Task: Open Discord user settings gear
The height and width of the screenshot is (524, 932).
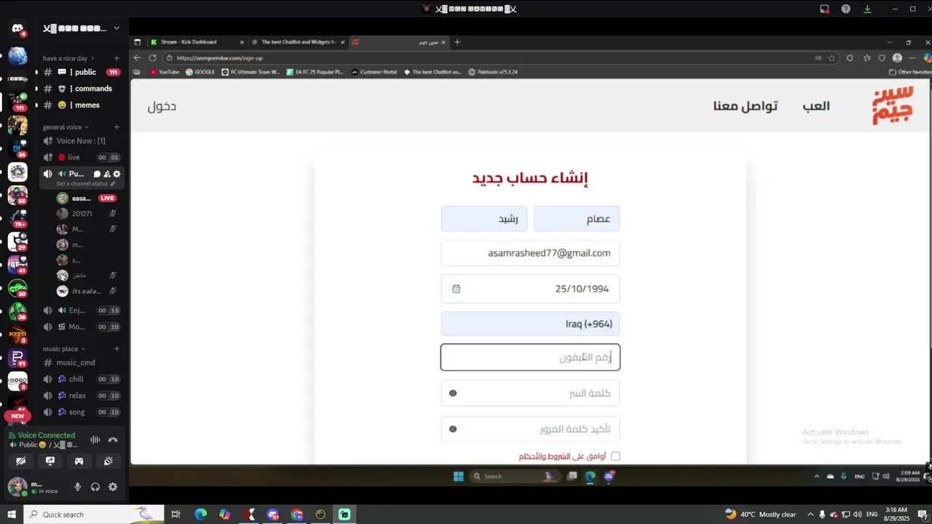Action: click(x=113, y=487)
